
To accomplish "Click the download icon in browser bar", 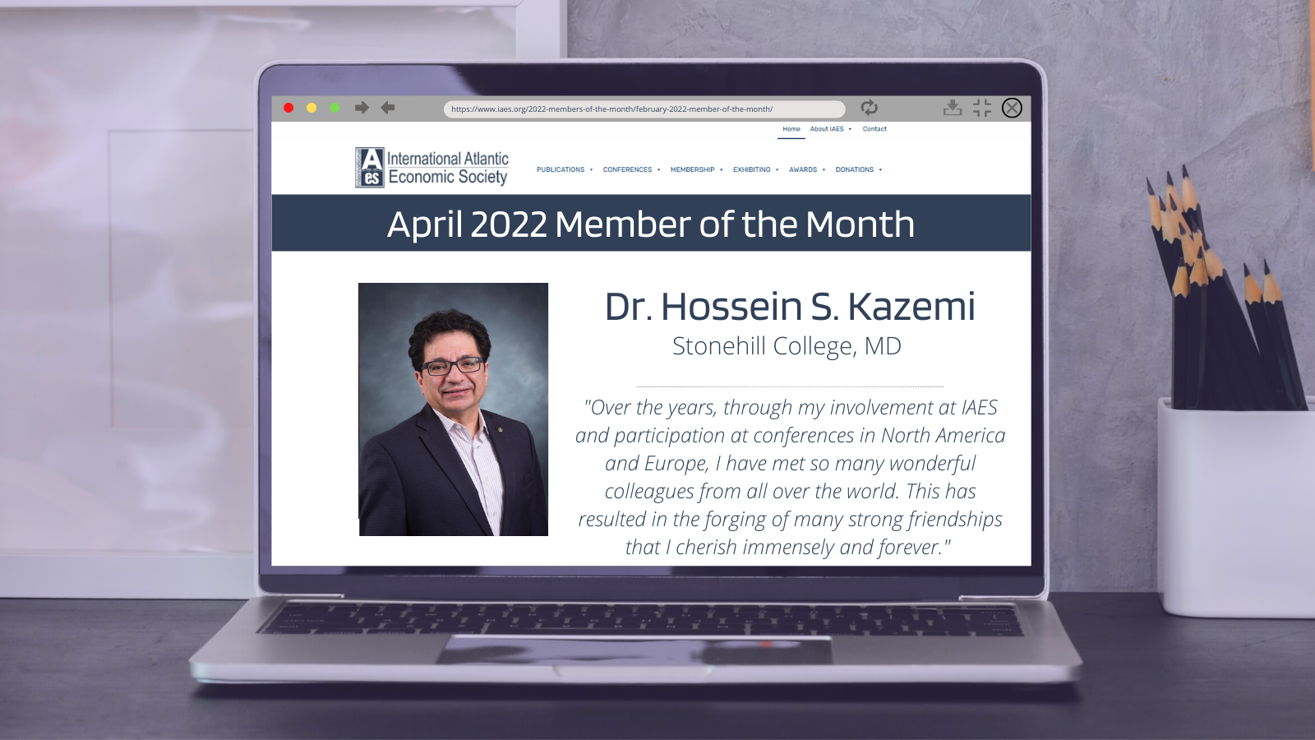I will 953,108.
